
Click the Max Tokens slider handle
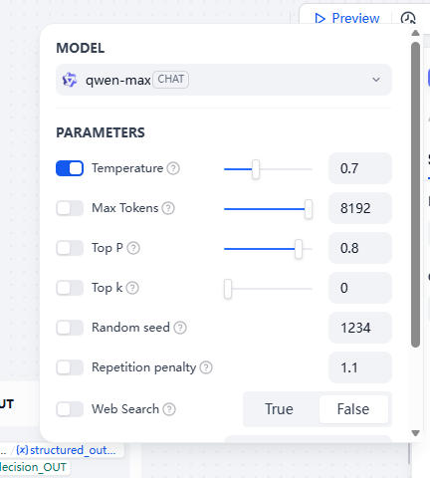pyautogui.click(x=309, y=209)
